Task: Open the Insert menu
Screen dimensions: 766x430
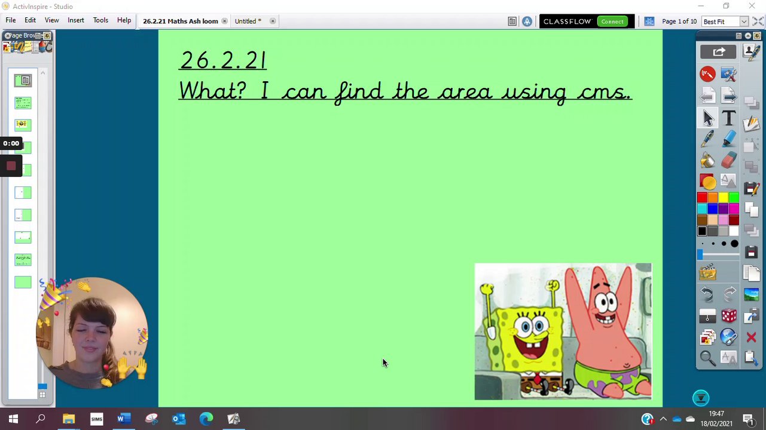Action: pyautogui.click(x=76, y=20)
